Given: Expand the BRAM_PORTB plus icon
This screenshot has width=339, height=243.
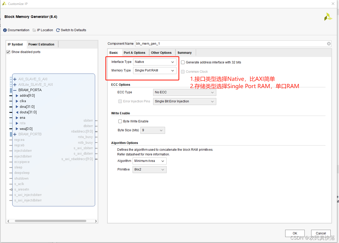Looking at the screenshot, I should click(x=15, y=134).
